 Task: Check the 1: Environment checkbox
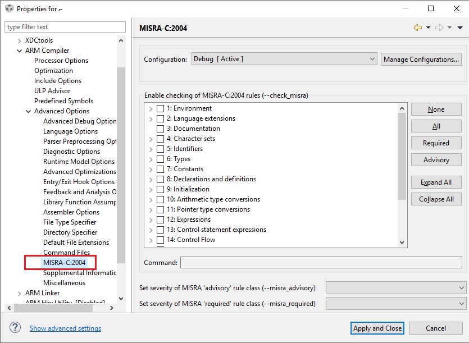(160, 108)
